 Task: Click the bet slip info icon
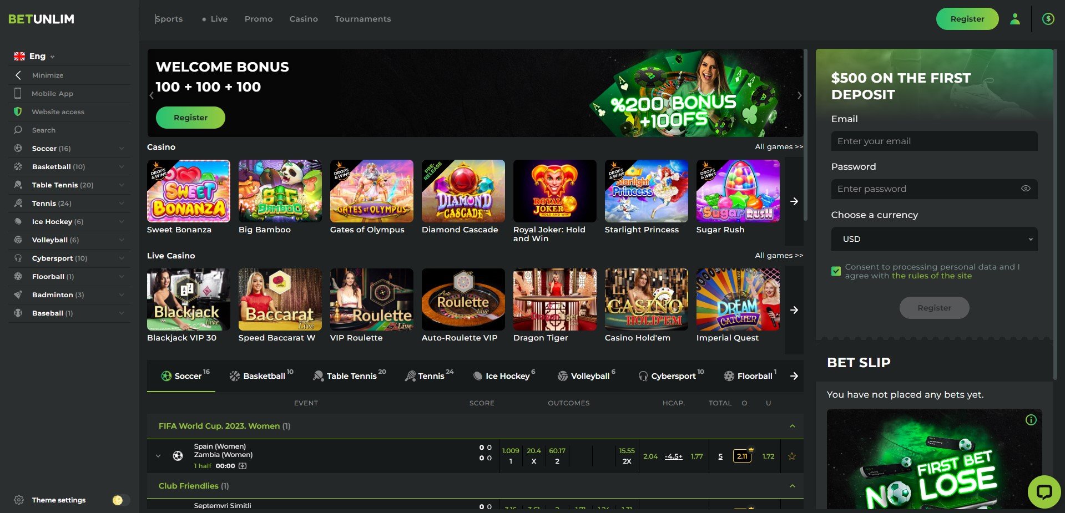tap(1031, 420)
